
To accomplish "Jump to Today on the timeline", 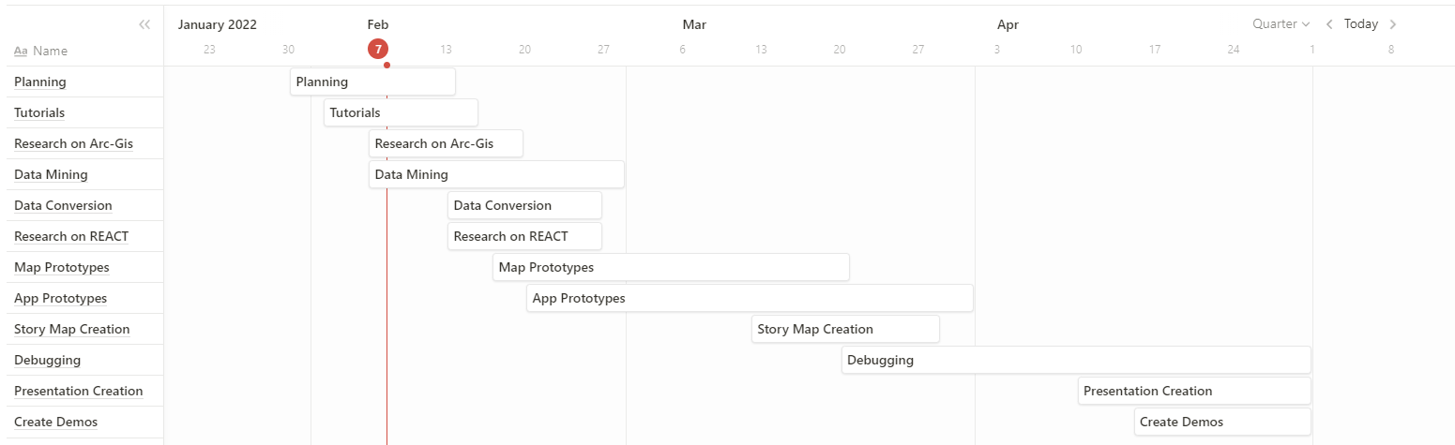I will point(1361,24).
